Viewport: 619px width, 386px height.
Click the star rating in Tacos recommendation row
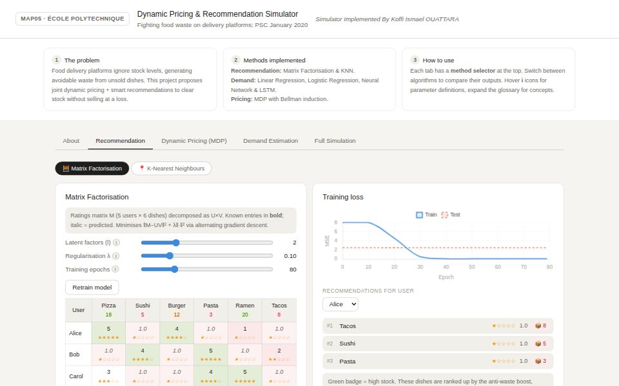[504, 326]
